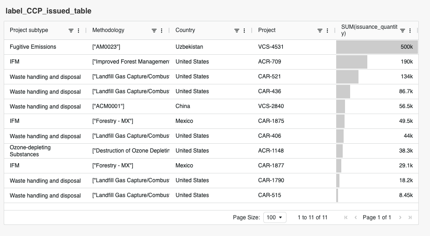The height and width of the screenshot is (236, 430).
Task: Jump to the last page arrow
Action: (x=410, y=217)
